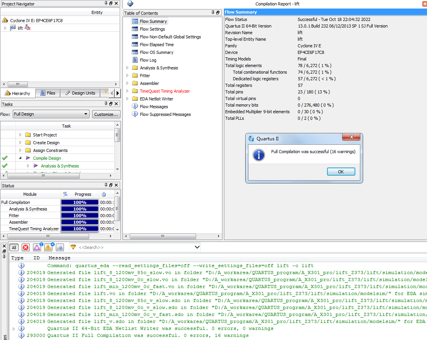Pin the Tasks panel
This screenshot has width=427, height=340.
pyautogui.click(x=106, y=104)
